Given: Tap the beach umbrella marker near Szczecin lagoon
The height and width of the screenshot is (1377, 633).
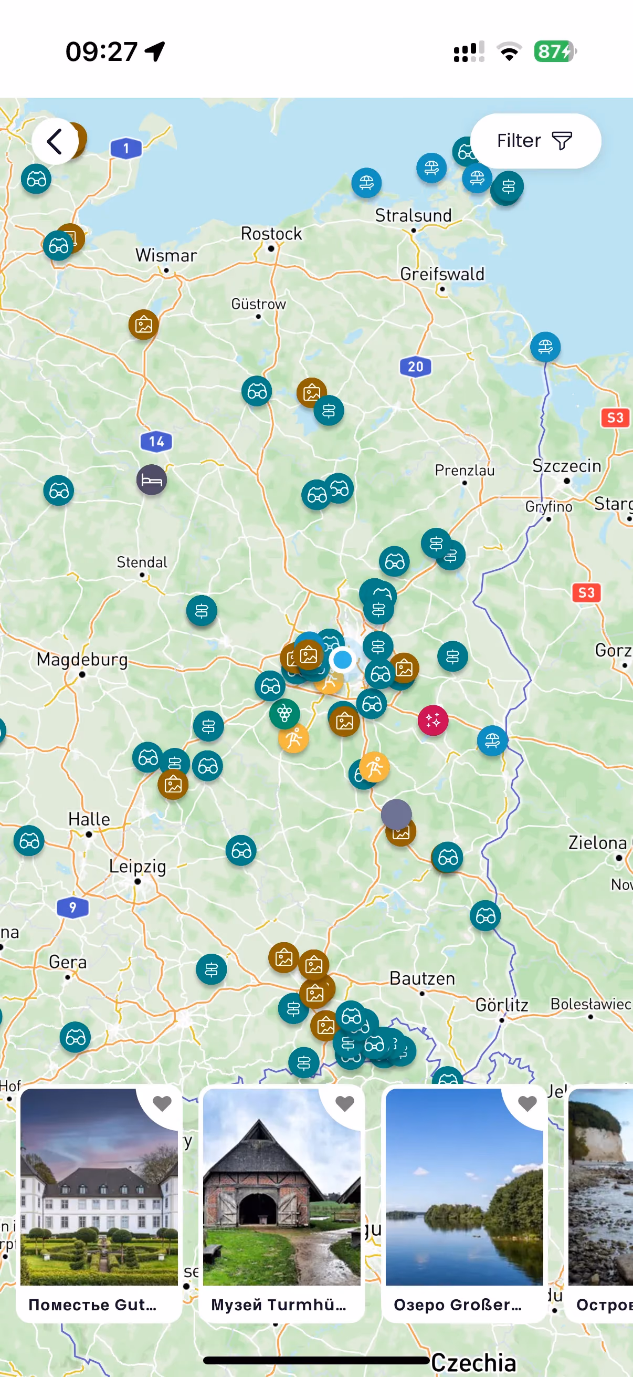Looking at the screenshot, I should (545, 347).
